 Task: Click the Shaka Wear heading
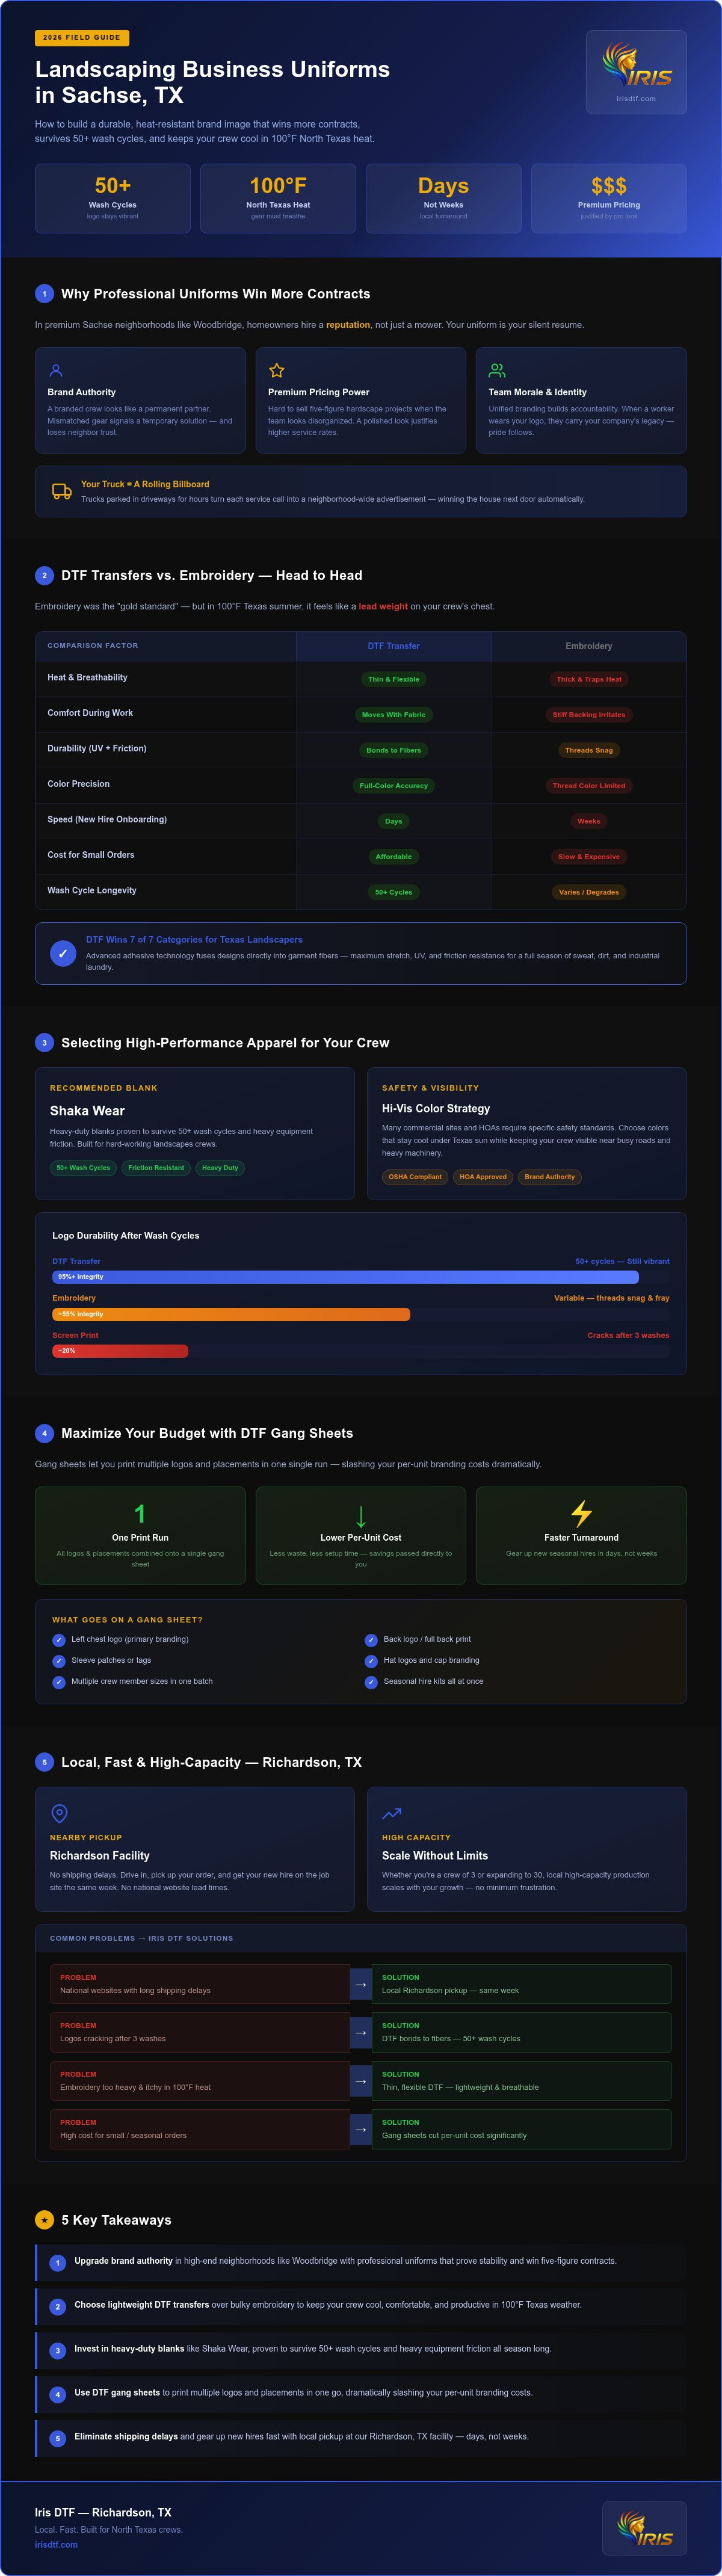pos(87,1111)
